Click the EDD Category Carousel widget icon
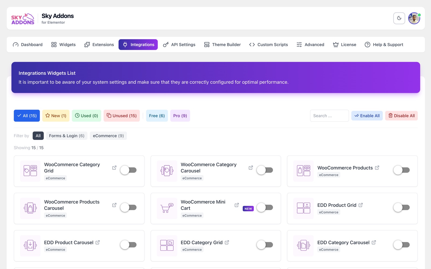 coord(304,246)
